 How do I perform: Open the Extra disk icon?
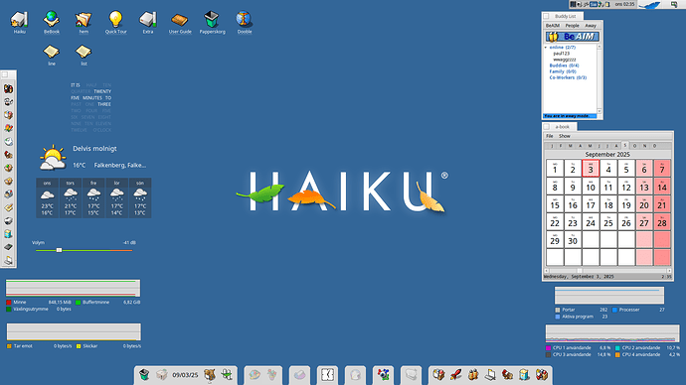coord(148,19)
